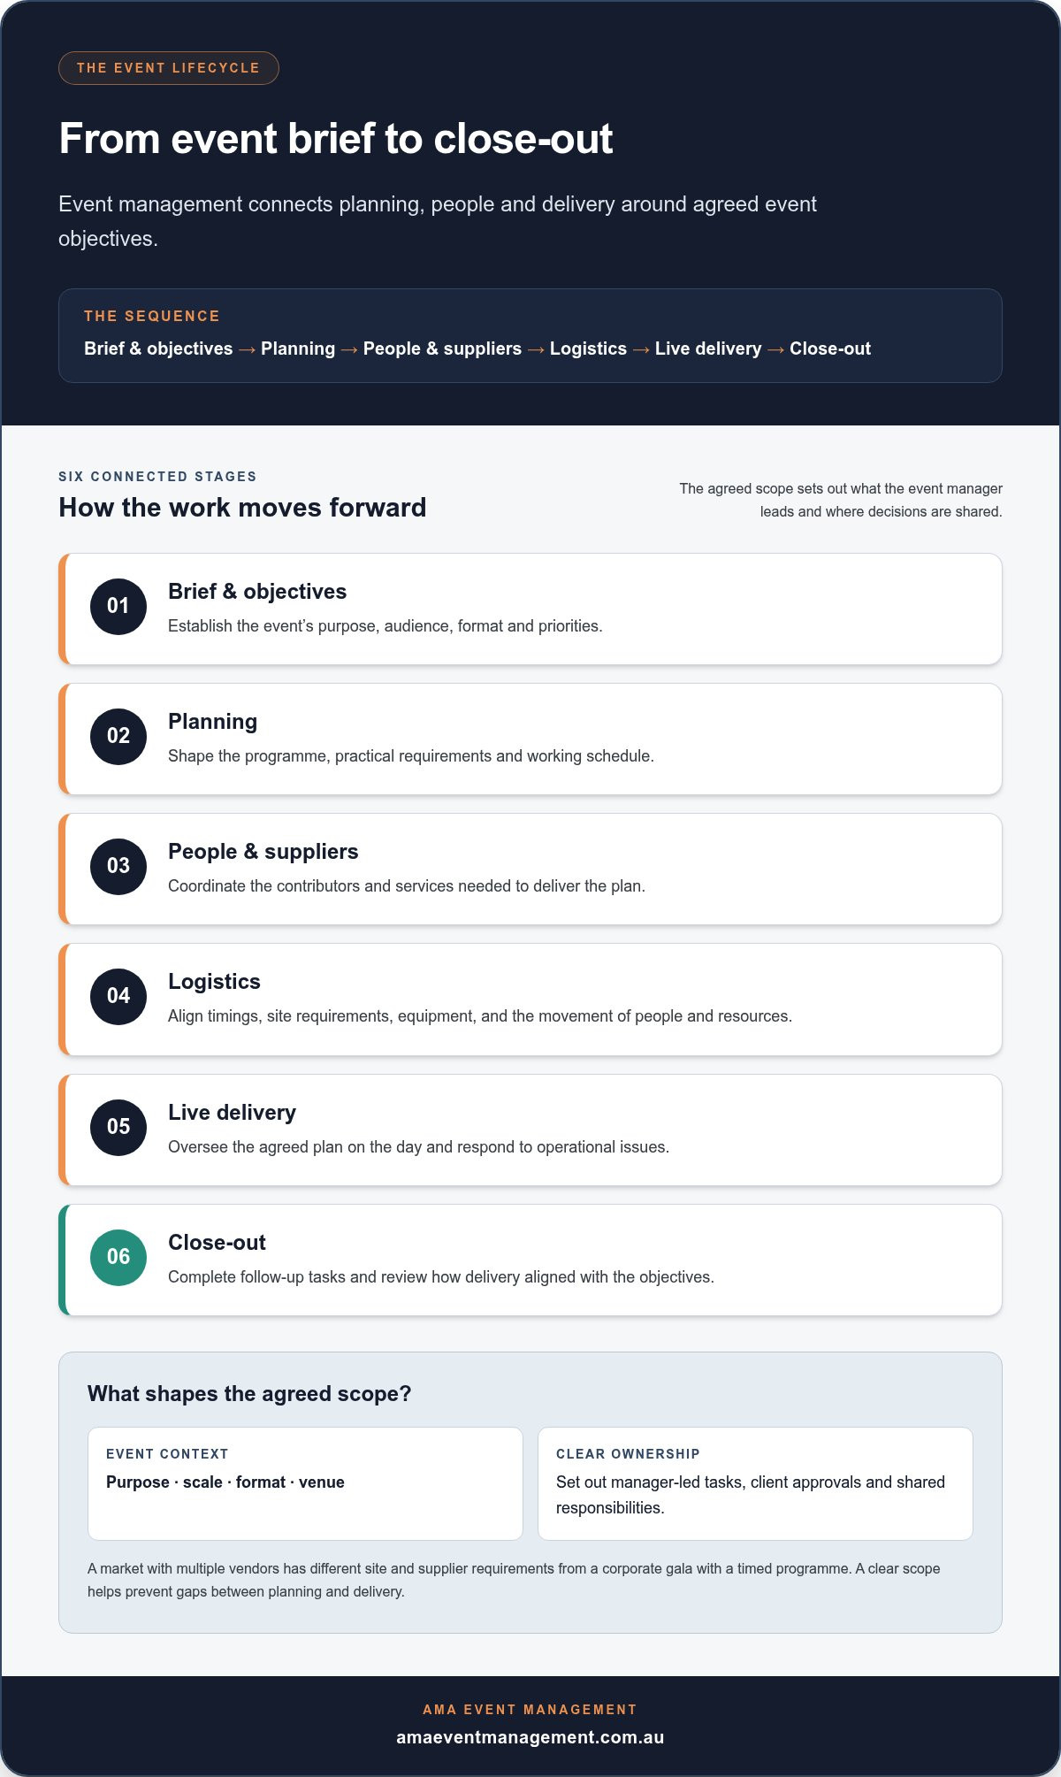Click AMA EVENT MANAGEMENT footer label
1061x1777 pixels.
click(x=530, y=1710)
